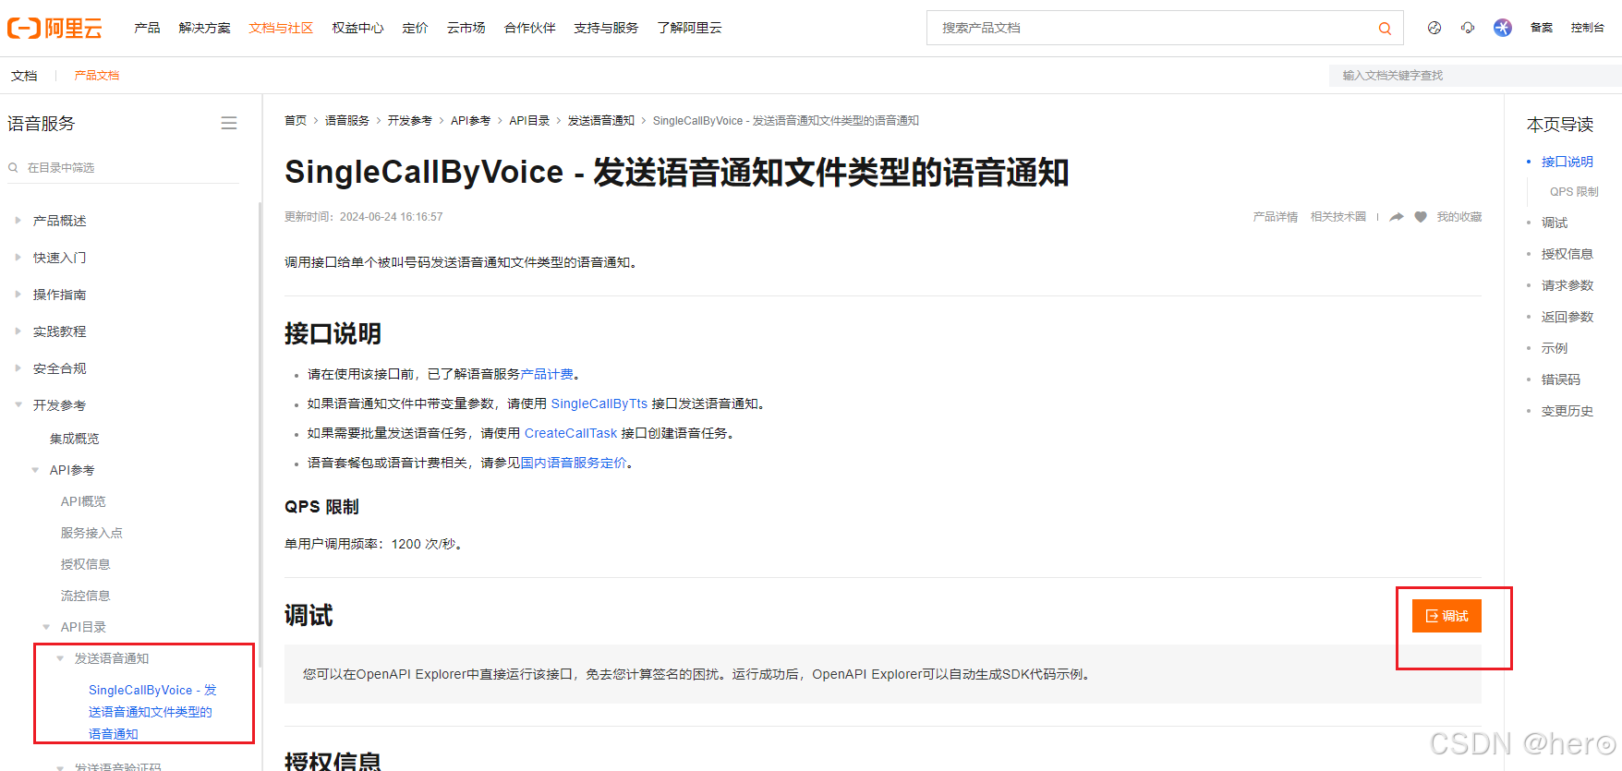Viewport: 1622px width, 771px height.
Task: Collapse the 开发参考 tree node
Action: pos(18,405)
